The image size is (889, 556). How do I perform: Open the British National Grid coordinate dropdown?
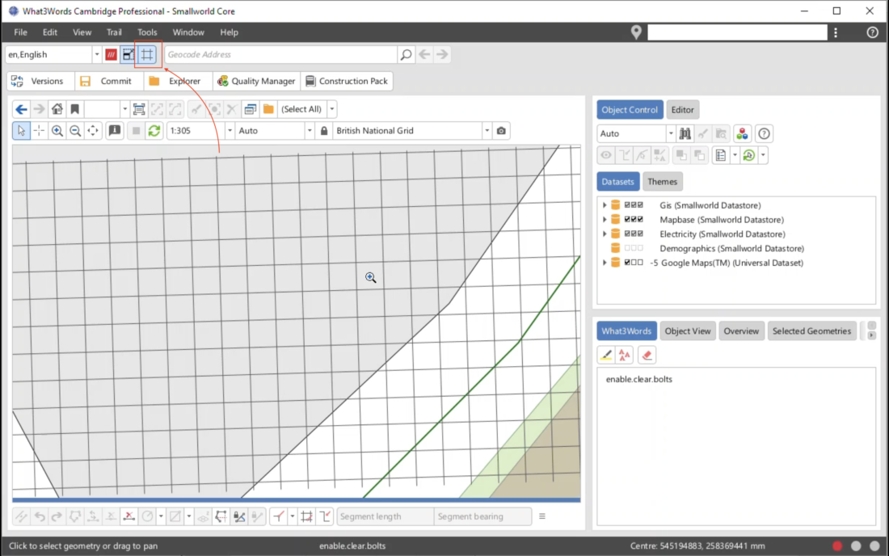487,131
